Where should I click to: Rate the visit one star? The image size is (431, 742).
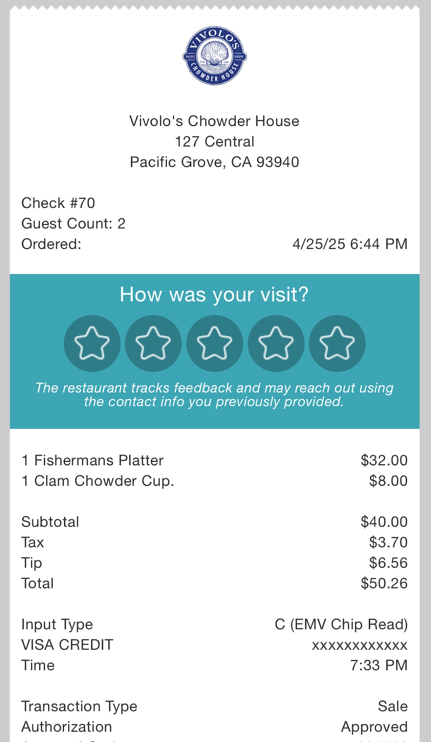[92, 343]
